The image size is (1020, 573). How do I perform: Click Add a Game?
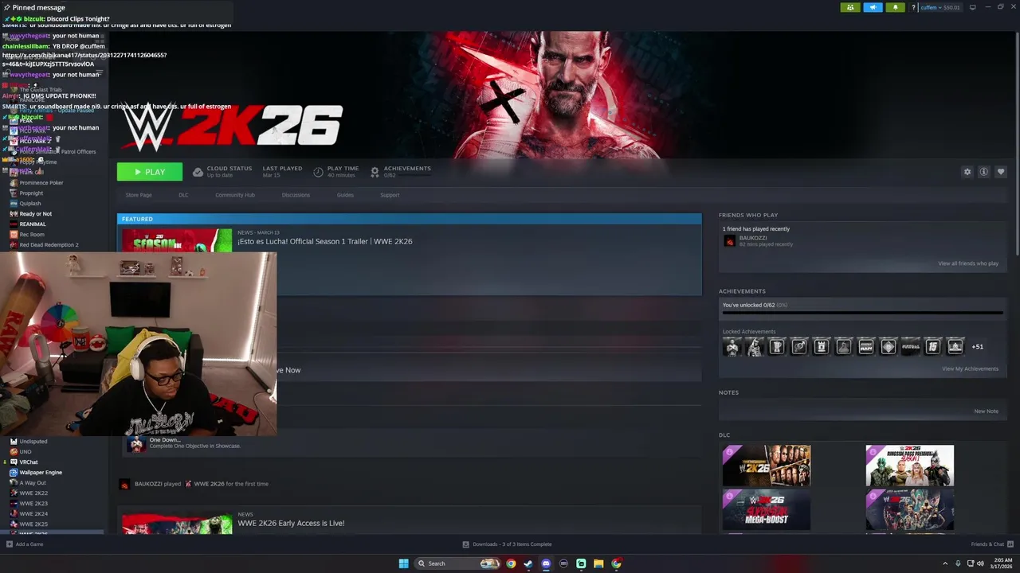pyautogui.click(x=25, y=544)
